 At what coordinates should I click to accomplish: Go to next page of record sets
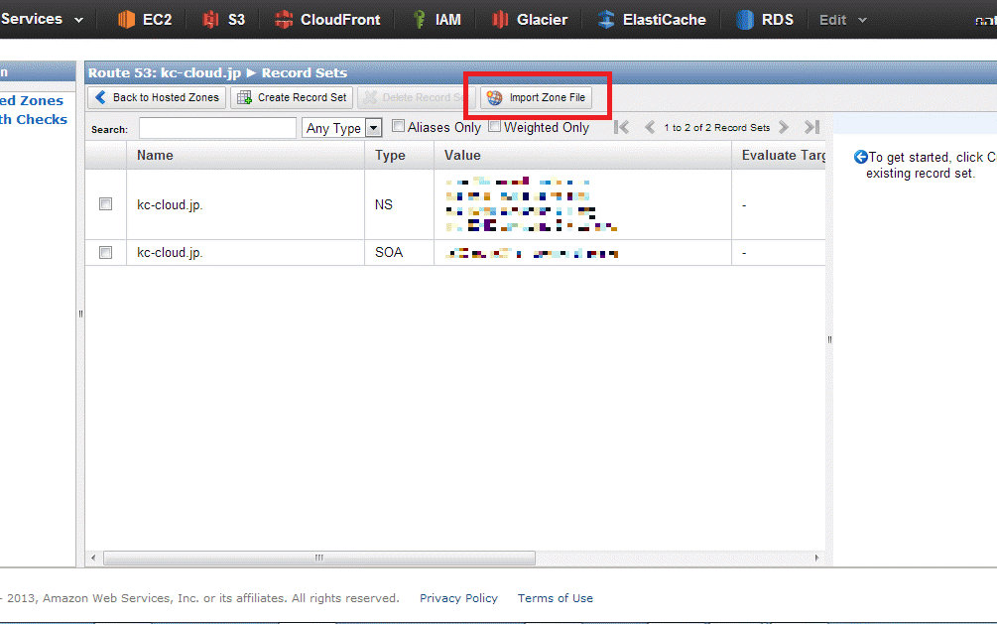click(x=784, y=127)
